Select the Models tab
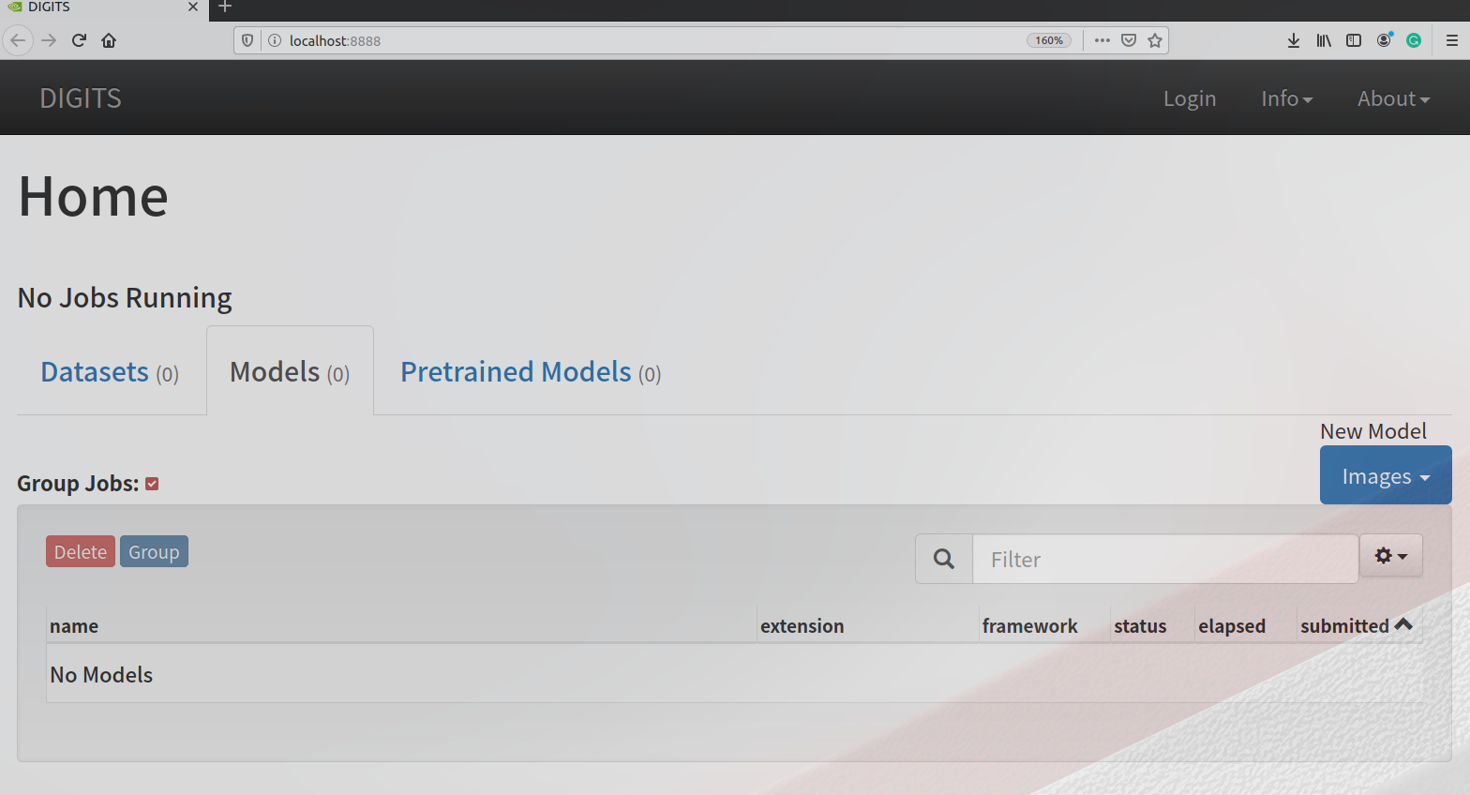Viewport: 1470px width, 795px height. click(x=290, y=372)
